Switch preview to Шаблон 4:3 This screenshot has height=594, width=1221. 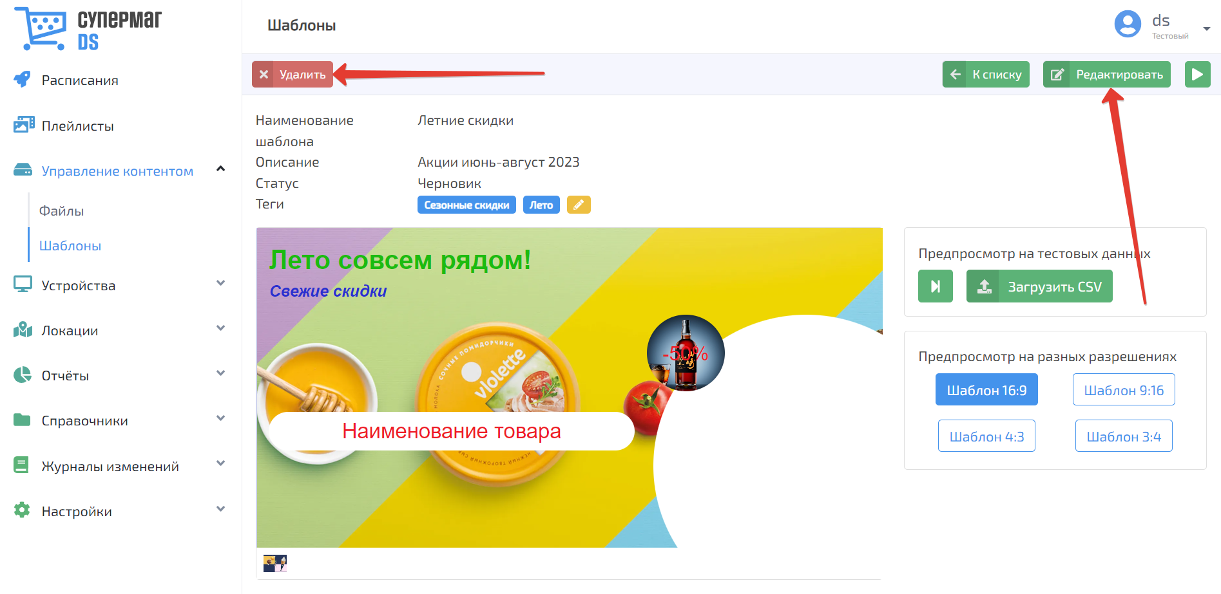tap(986, 436)
